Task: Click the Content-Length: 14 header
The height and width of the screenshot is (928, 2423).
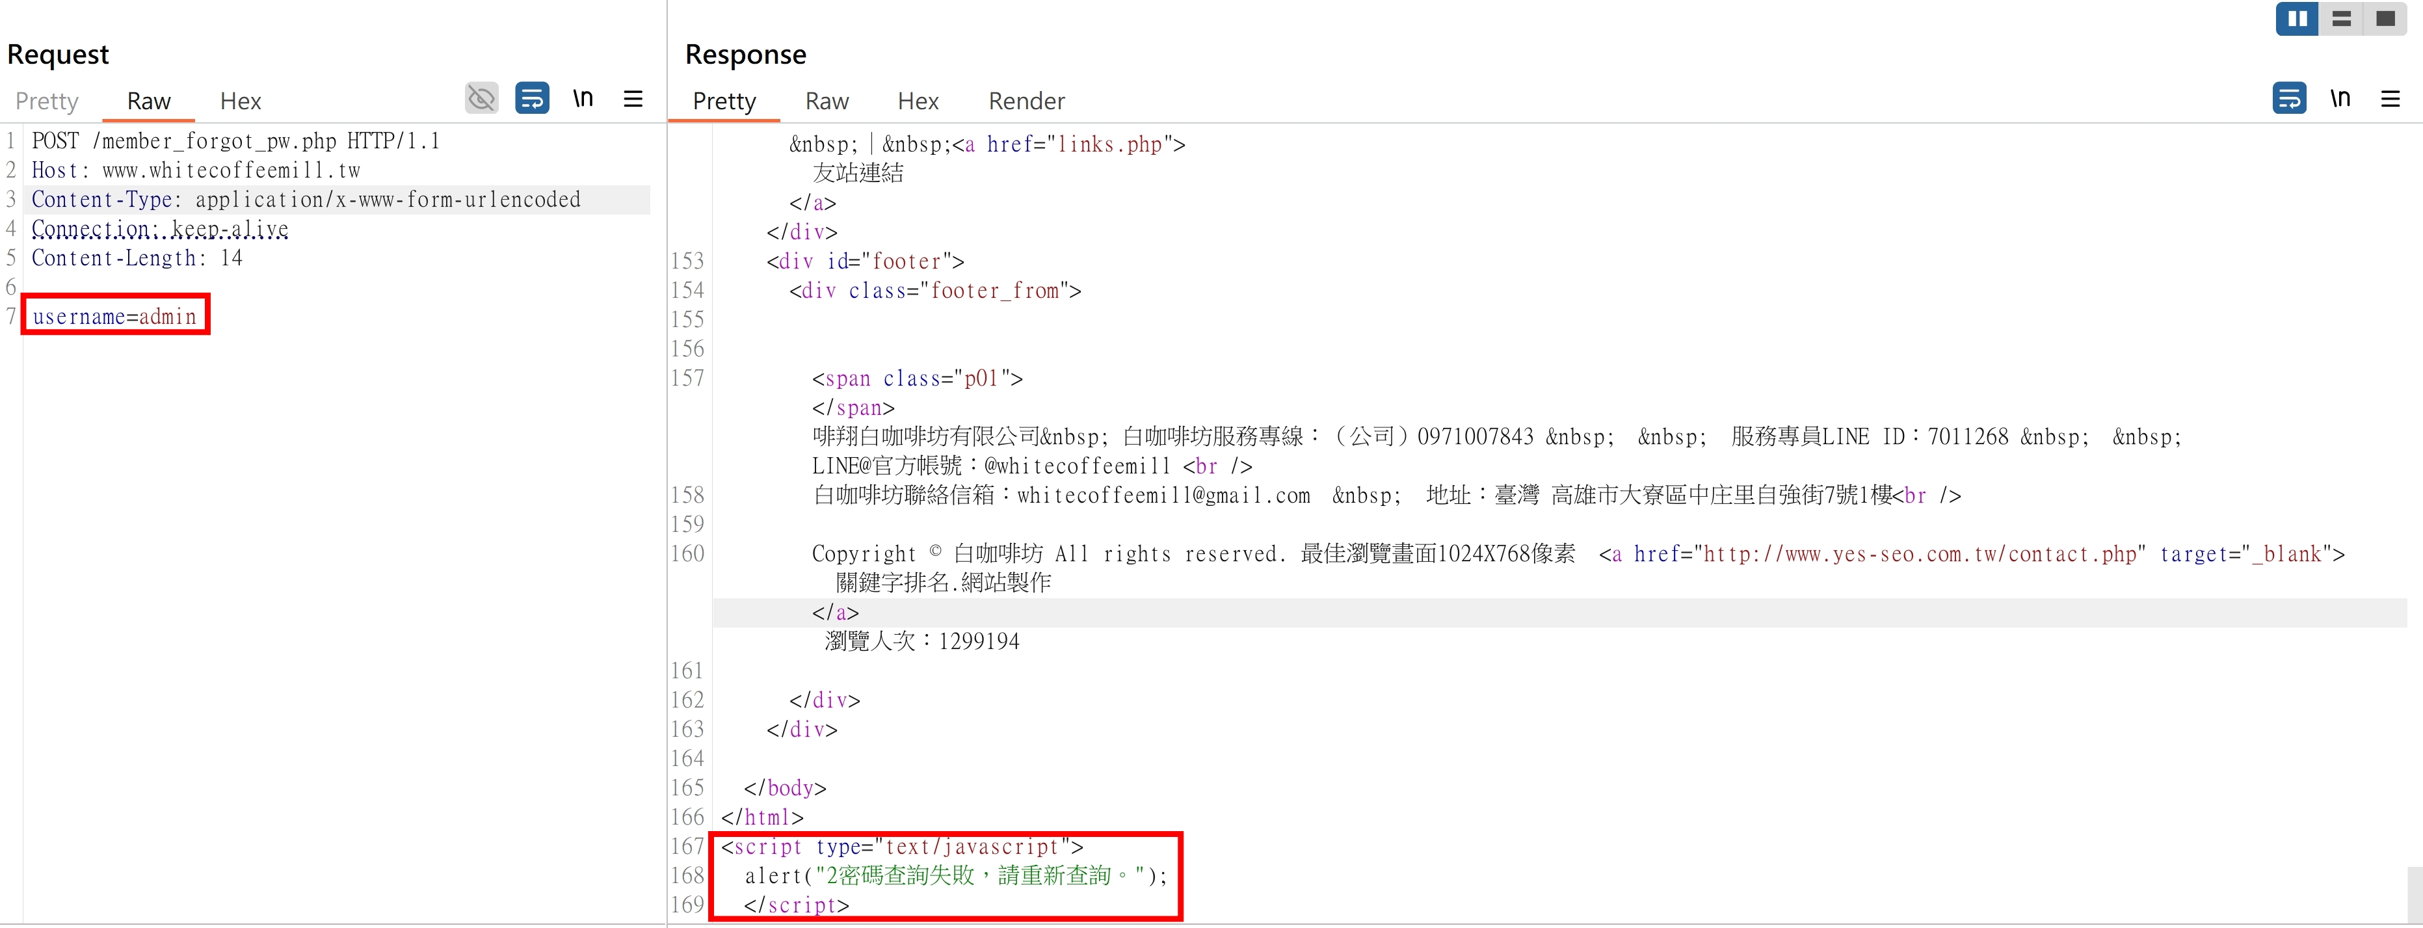Action: (137, 258)
